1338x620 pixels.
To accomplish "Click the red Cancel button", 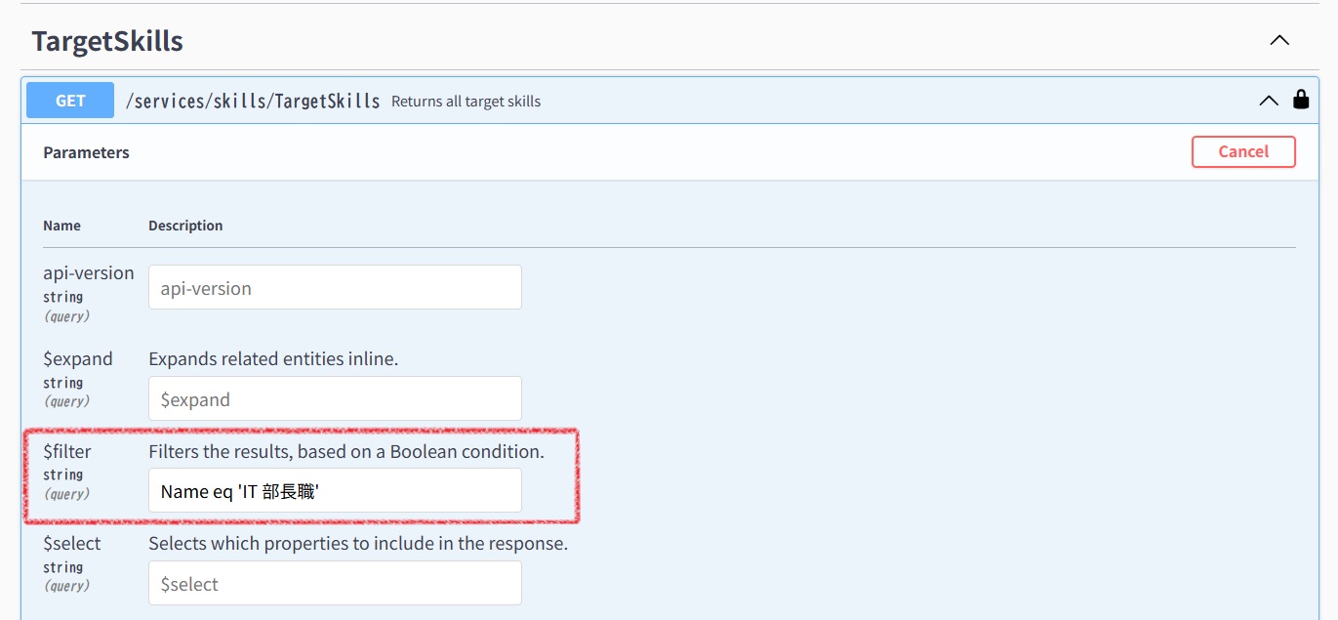I will pos(1243,151).
